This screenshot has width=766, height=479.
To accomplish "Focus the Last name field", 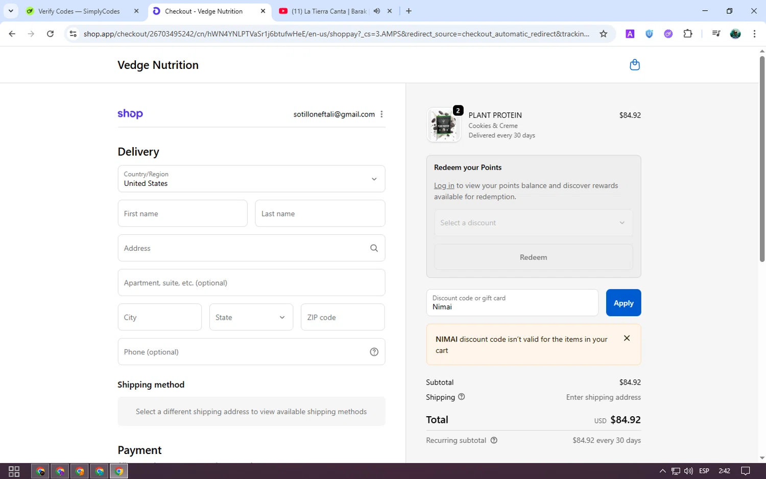I will (x=320, y=213).
